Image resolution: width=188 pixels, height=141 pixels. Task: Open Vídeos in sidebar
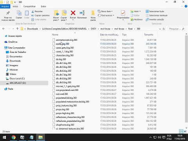11,74
